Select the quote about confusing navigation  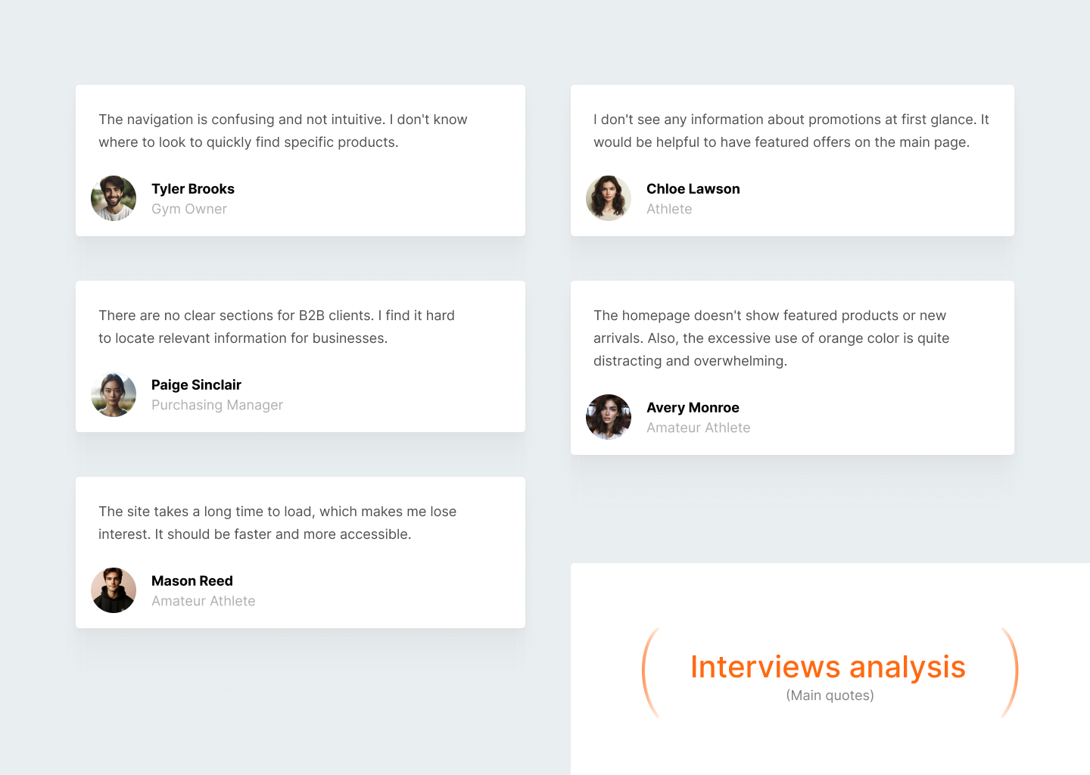[282, 131]
